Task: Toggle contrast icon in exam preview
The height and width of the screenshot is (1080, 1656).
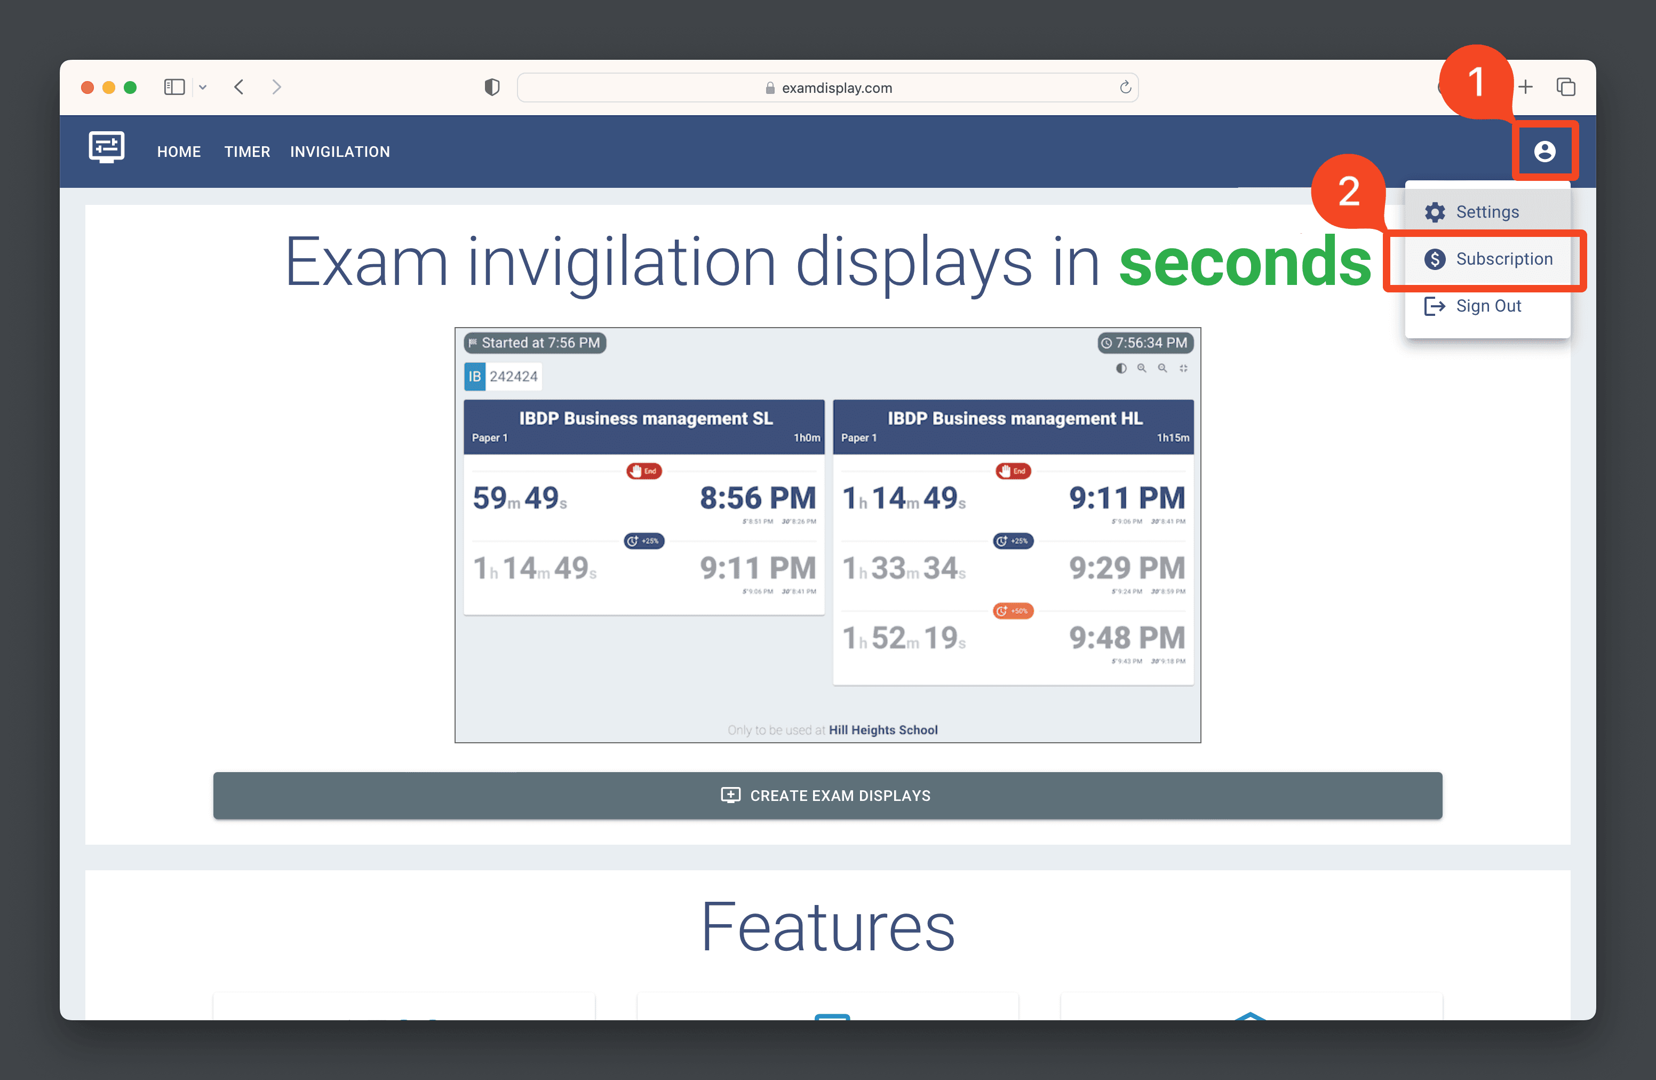Action: tap(1121, 368)
